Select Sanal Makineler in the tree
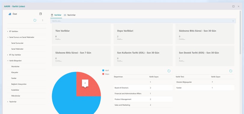The height and width of the screenshot is (114, 244). (17, 49)
